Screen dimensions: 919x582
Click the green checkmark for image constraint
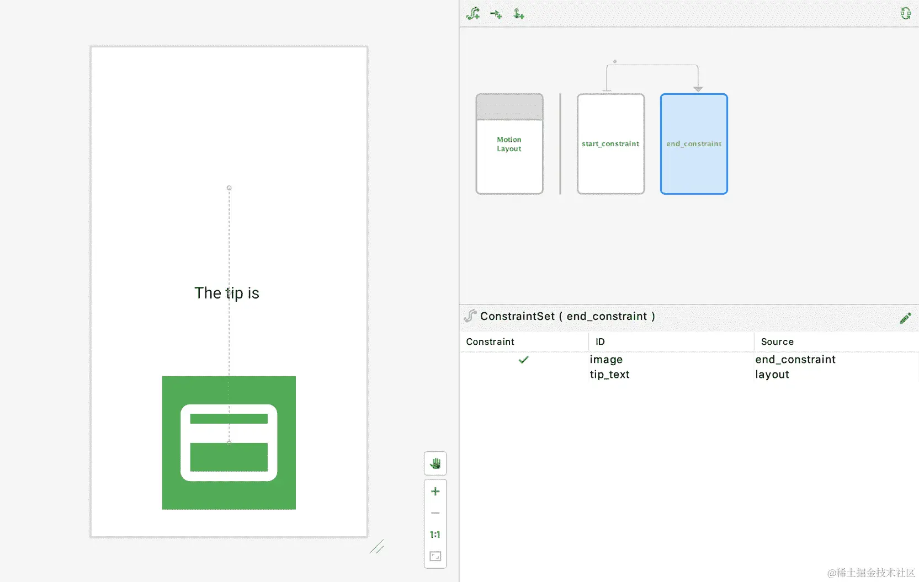pyautogui.click(x=524, y=360)
